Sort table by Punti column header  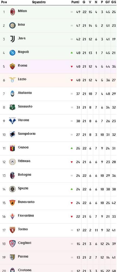click(x=75, y=2)
